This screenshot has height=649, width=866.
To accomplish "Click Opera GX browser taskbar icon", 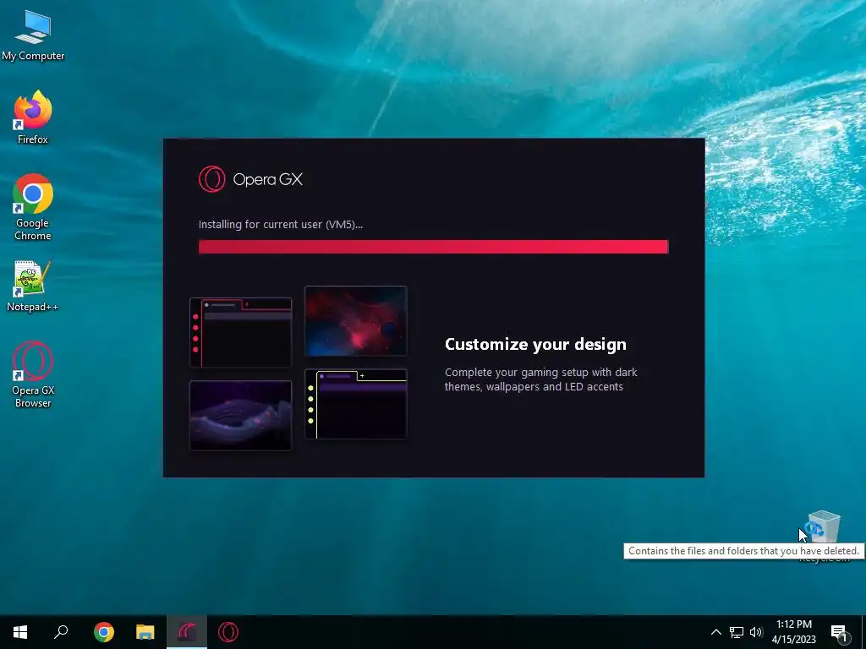I will tap(228, 632).
